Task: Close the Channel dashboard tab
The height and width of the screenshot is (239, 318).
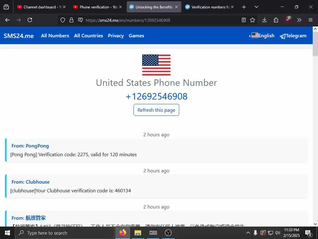Action: (x=64, y=7)
